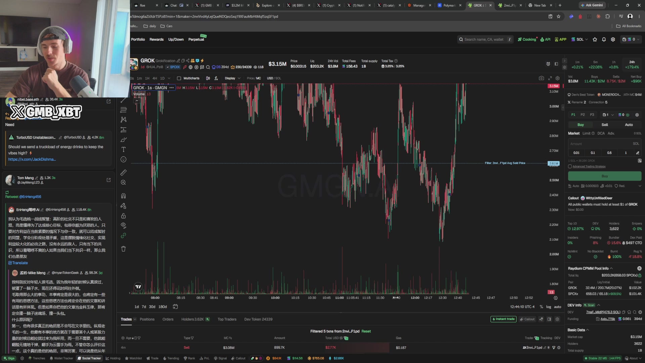
Task: Open the favorites star in header
Action: [x=595, y=39]
